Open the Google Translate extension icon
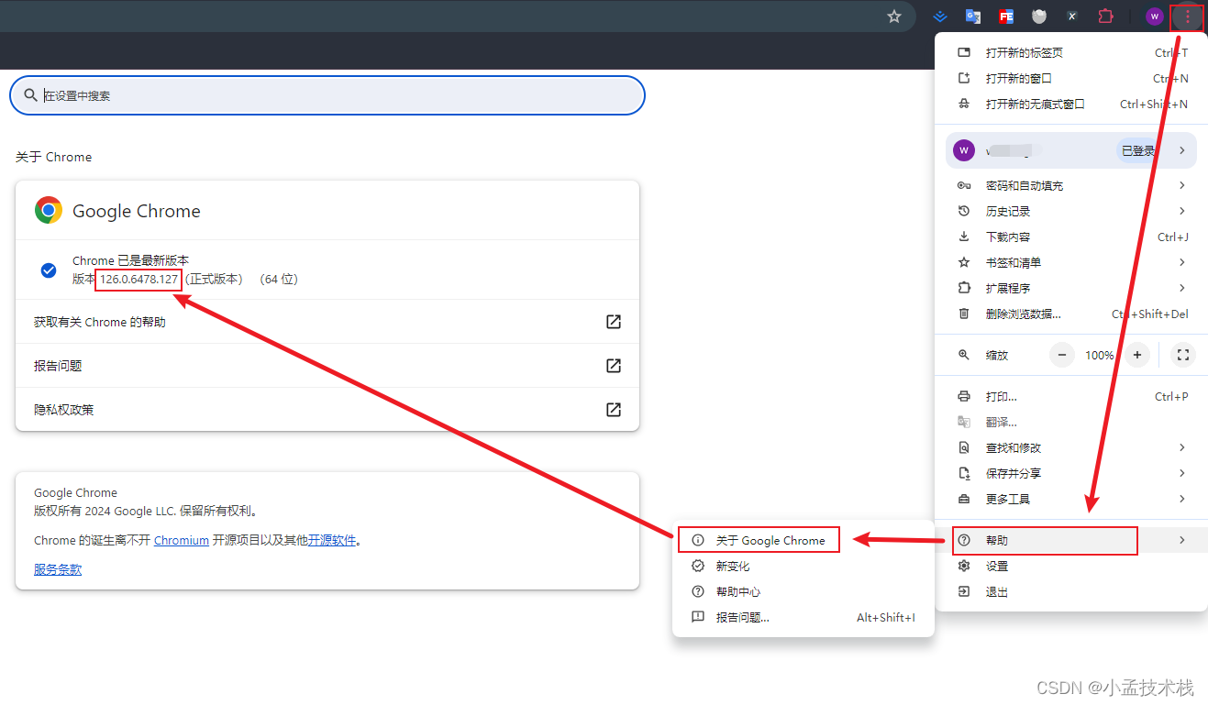The height and width of the screenshot is (705, 1208). tap(973, 17)
